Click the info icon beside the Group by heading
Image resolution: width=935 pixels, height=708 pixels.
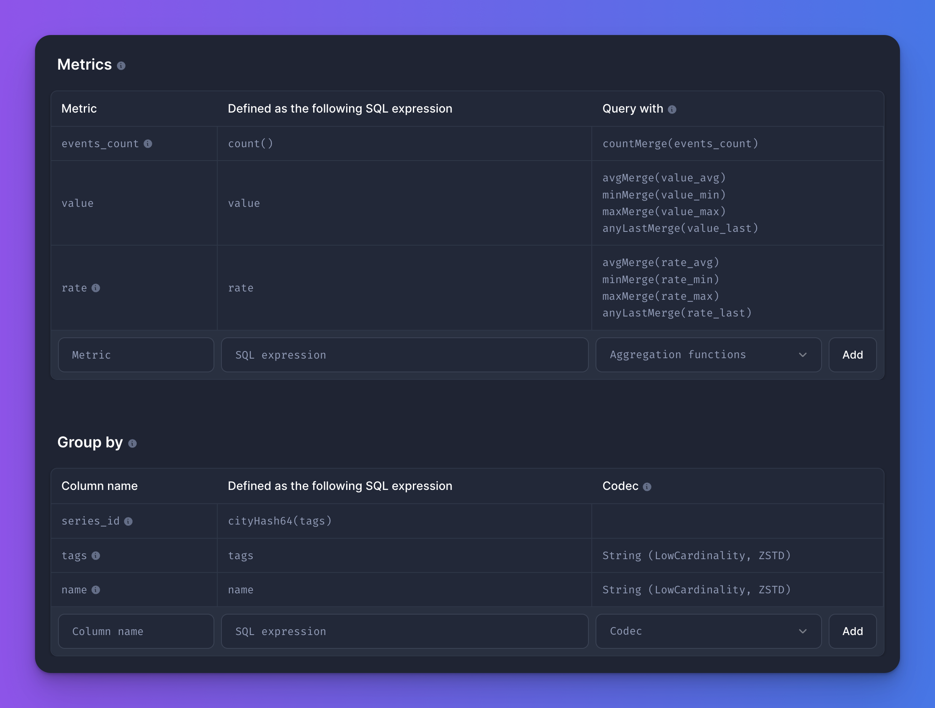pyautogui.click(x=132, y=444)
